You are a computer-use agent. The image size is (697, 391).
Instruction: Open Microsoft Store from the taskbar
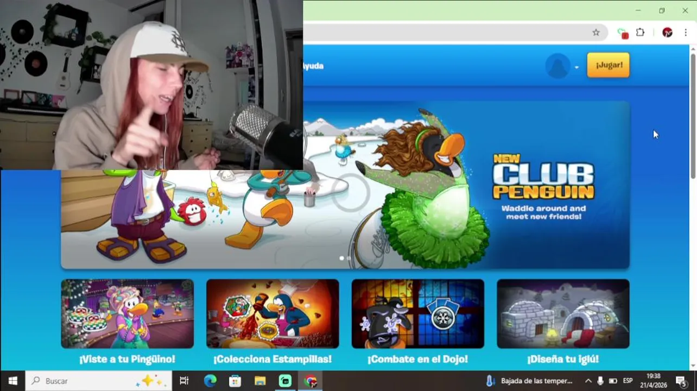click(235, 381)
